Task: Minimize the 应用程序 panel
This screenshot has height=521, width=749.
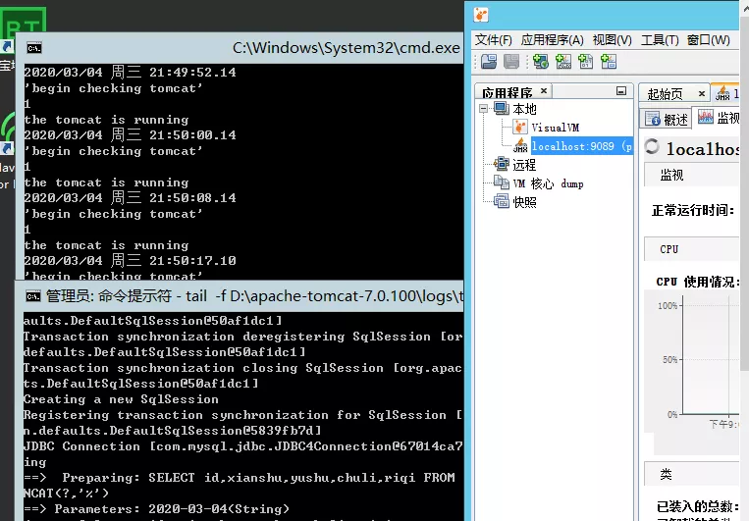Action: tap(621, 90)
